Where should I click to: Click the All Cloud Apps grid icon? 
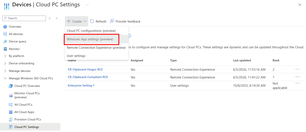(11, 112)
